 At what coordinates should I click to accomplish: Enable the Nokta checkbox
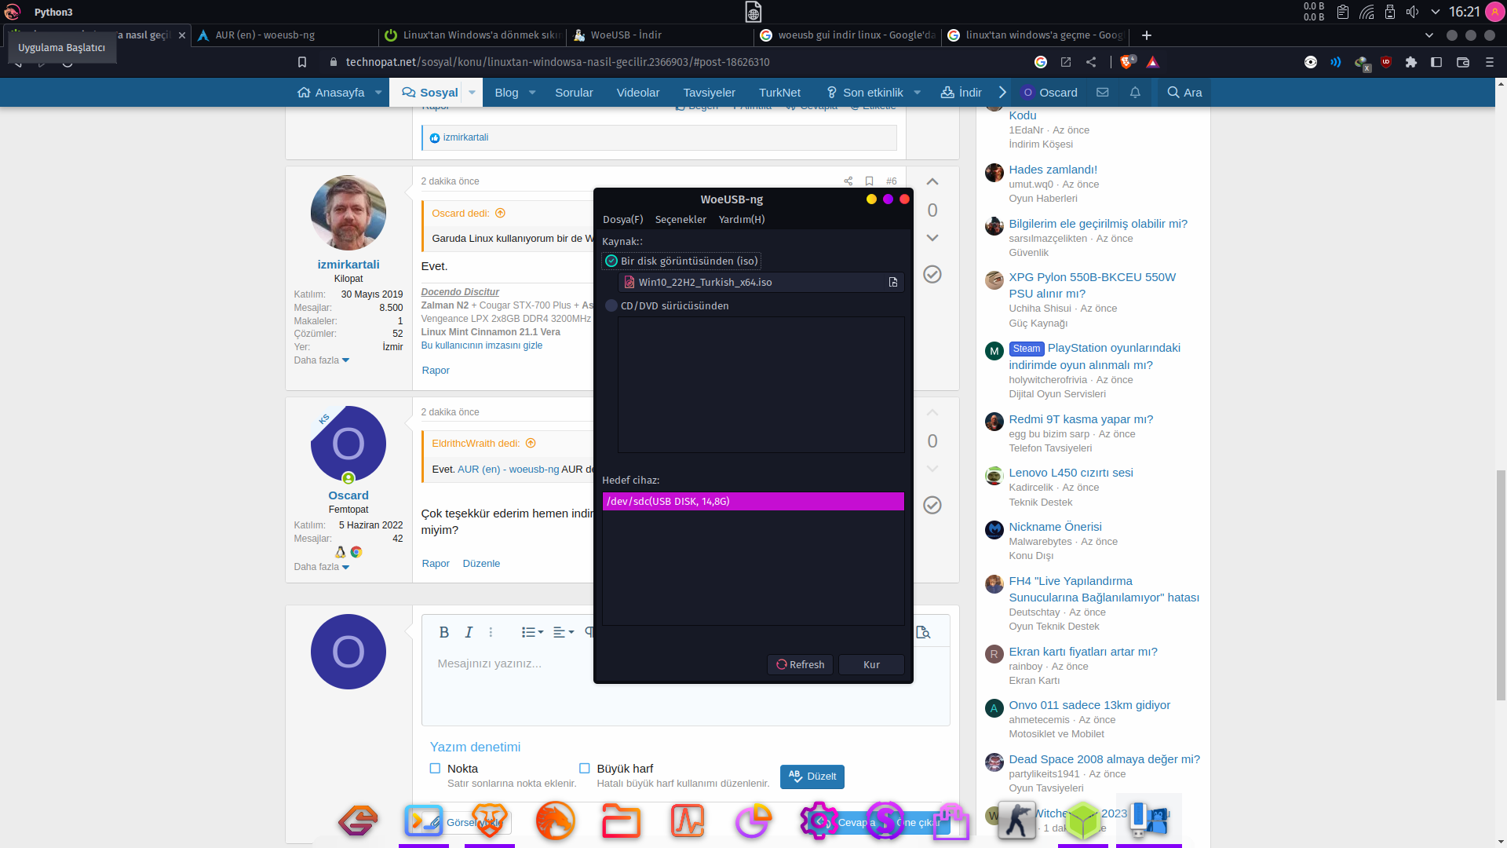click(x=435, y=769)
